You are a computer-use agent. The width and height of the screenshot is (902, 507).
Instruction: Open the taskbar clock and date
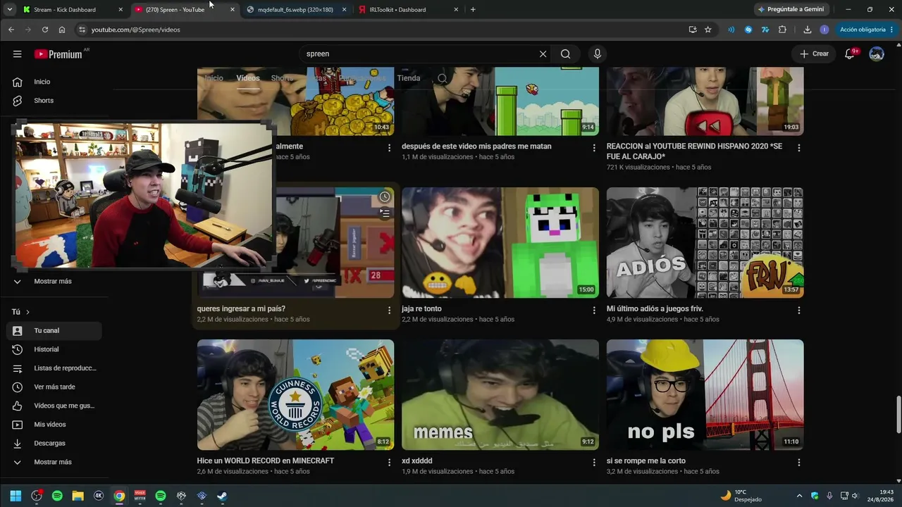[879, 496]
